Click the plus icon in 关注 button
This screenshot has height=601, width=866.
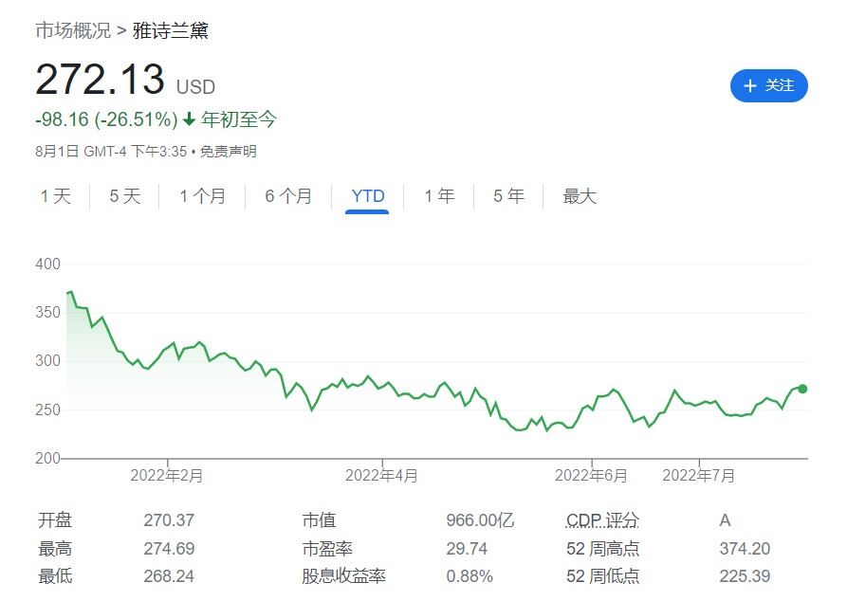pyautogui.click(x=750, y=86)
